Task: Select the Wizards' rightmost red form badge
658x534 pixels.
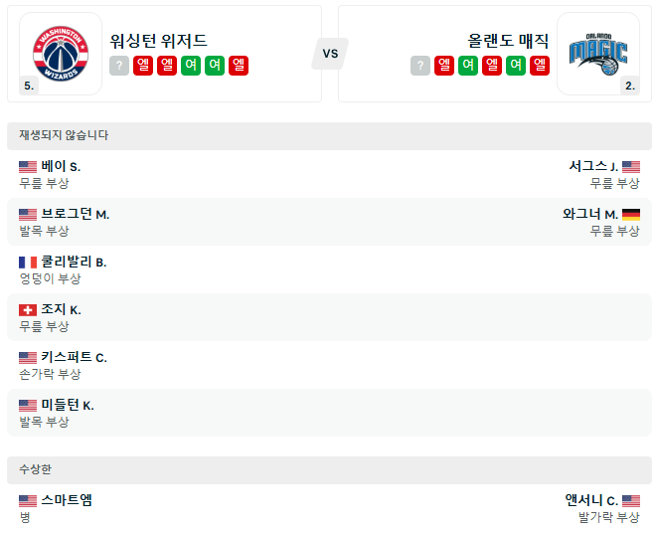Action: pos(239,66)
